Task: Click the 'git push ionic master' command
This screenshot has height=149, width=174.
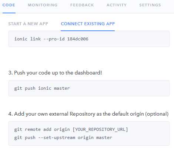Action: (x=42, y=88)
